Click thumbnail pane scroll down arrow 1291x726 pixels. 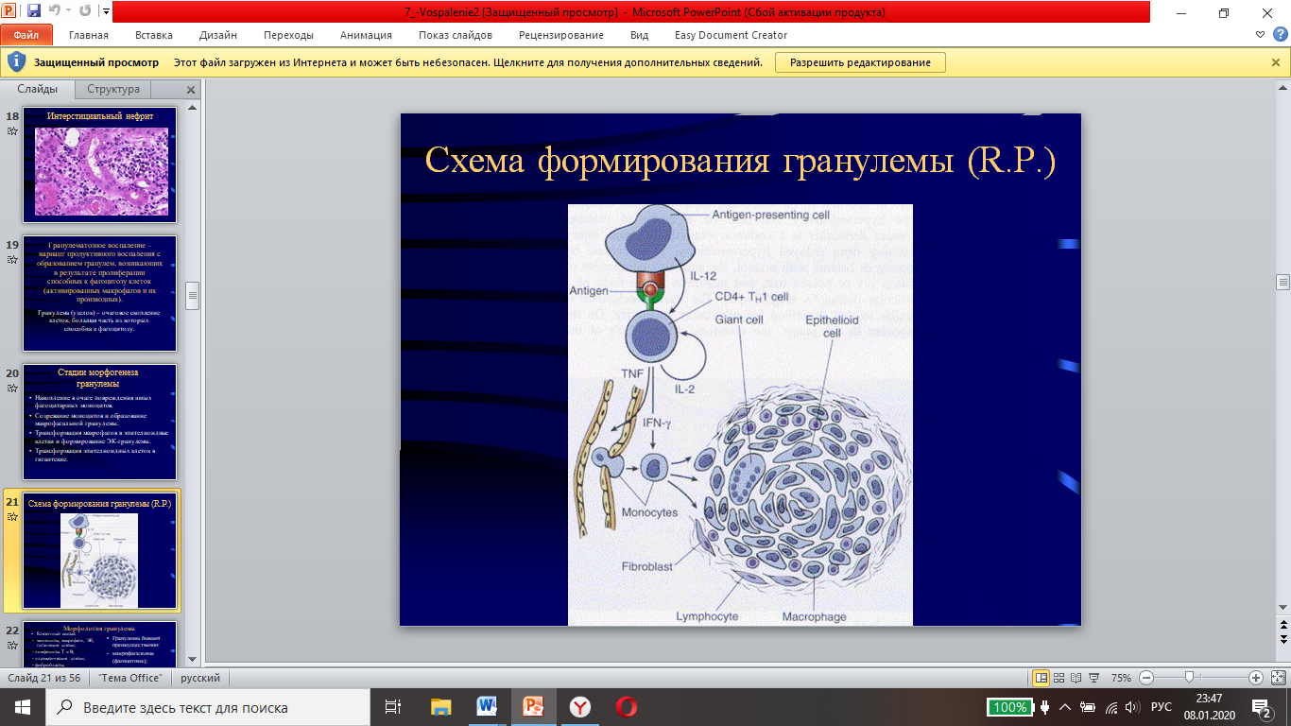pos(194,659)
